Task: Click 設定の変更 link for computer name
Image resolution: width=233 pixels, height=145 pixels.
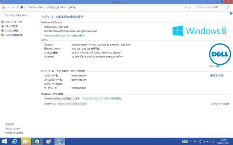Action: (x=218, y=76)
